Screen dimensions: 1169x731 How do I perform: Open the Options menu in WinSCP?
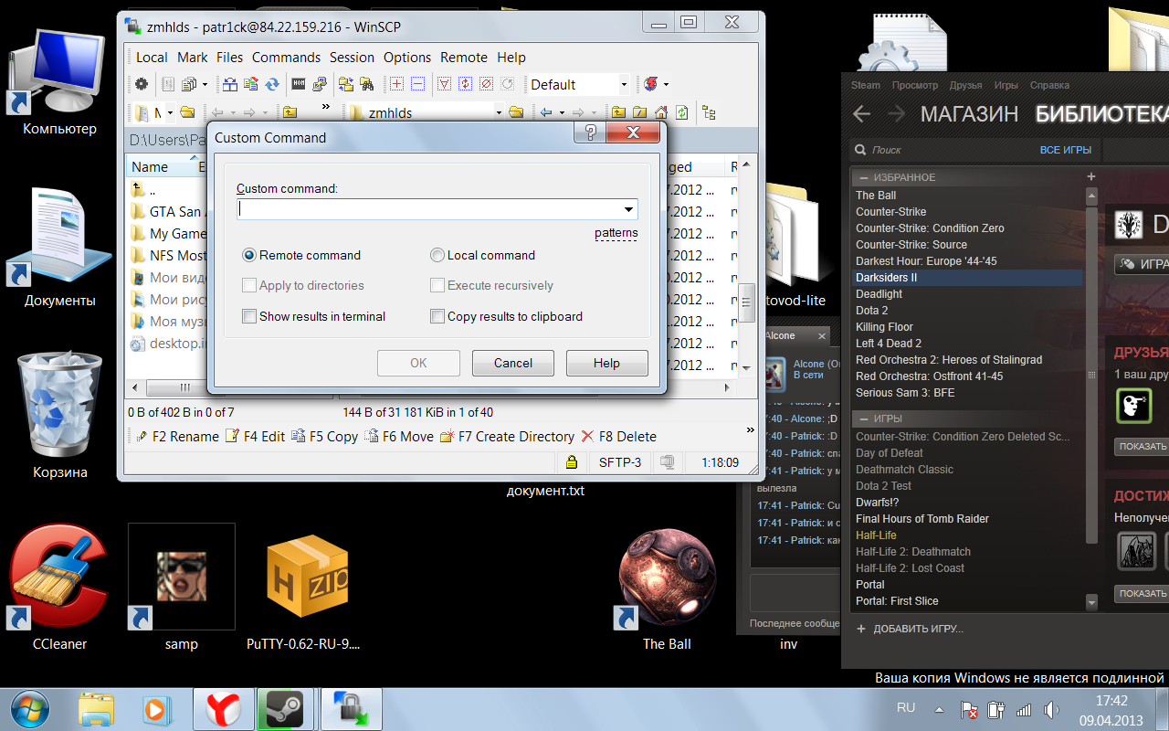407,57
